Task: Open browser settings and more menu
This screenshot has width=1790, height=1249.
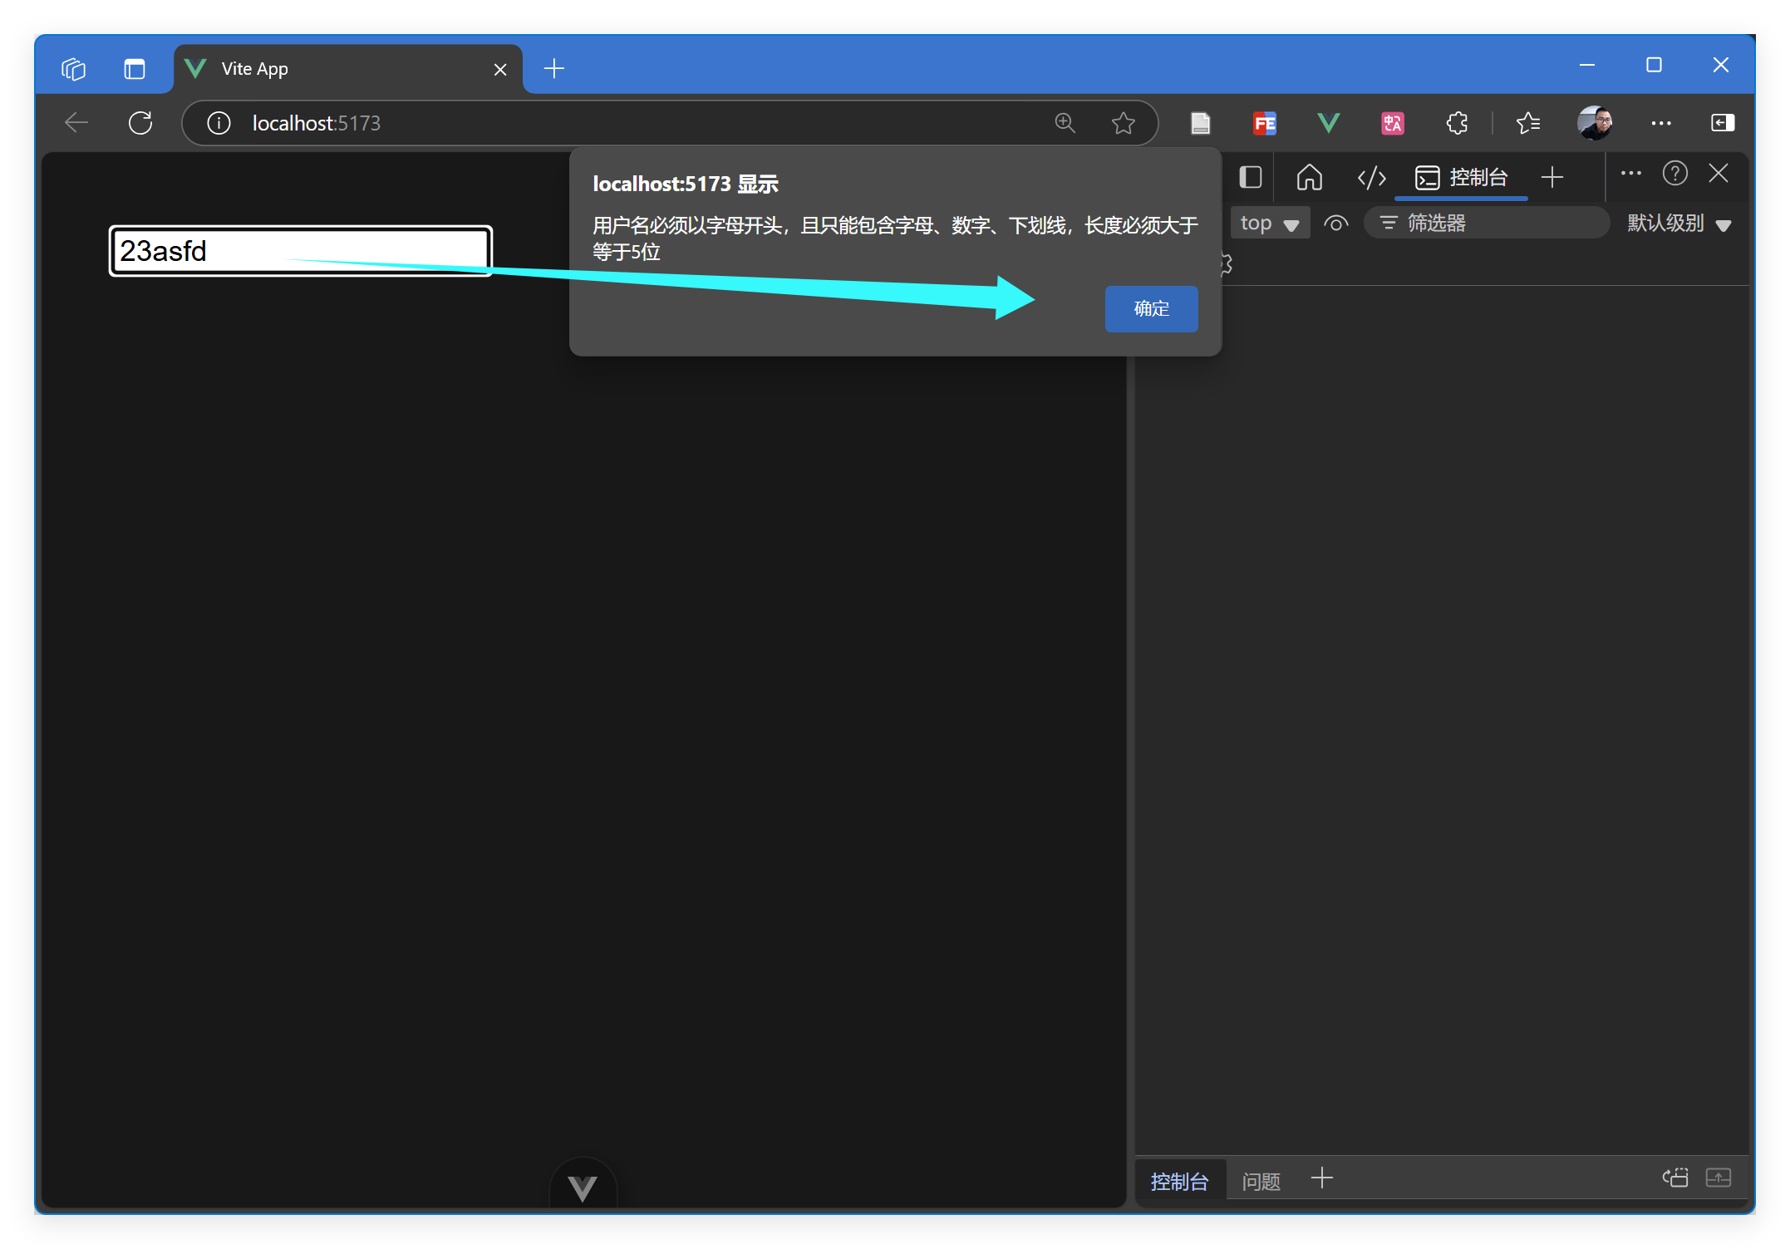Action: pos(1661,123)
